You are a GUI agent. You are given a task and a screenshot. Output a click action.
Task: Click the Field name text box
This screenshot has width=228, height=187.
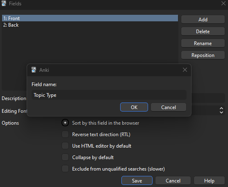pyautogui.click(x=109, y=95)
